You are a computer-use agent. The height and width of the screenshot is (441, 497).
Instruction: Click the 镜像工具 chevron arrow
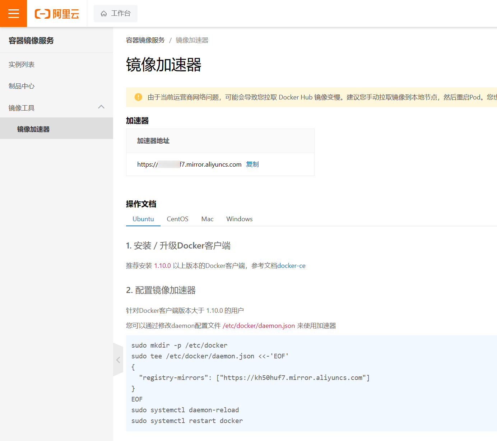click(x=101, y=107)
